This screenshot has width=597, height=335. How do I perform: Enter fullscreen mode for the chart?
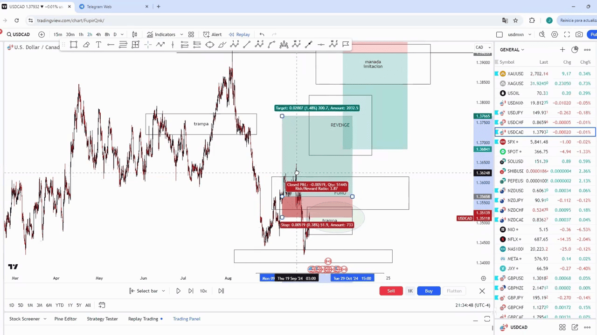point(567,34)
